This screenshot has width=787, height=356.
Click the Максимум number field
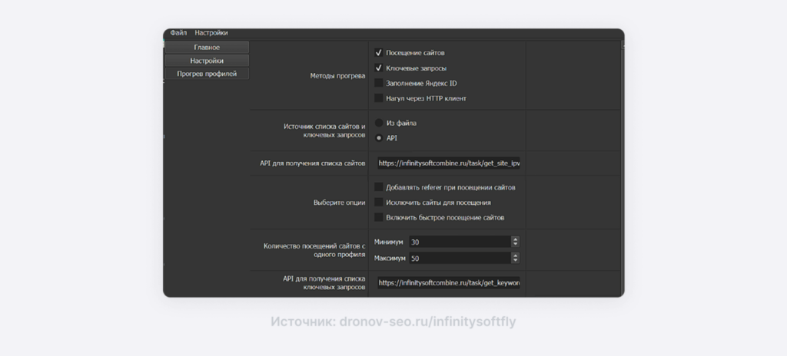pos(459,259)
